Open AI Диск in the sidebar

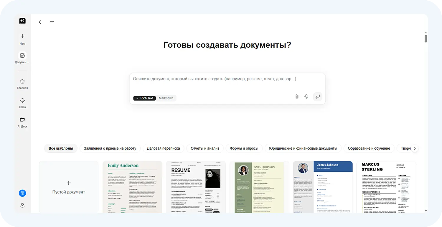(22, 122)
